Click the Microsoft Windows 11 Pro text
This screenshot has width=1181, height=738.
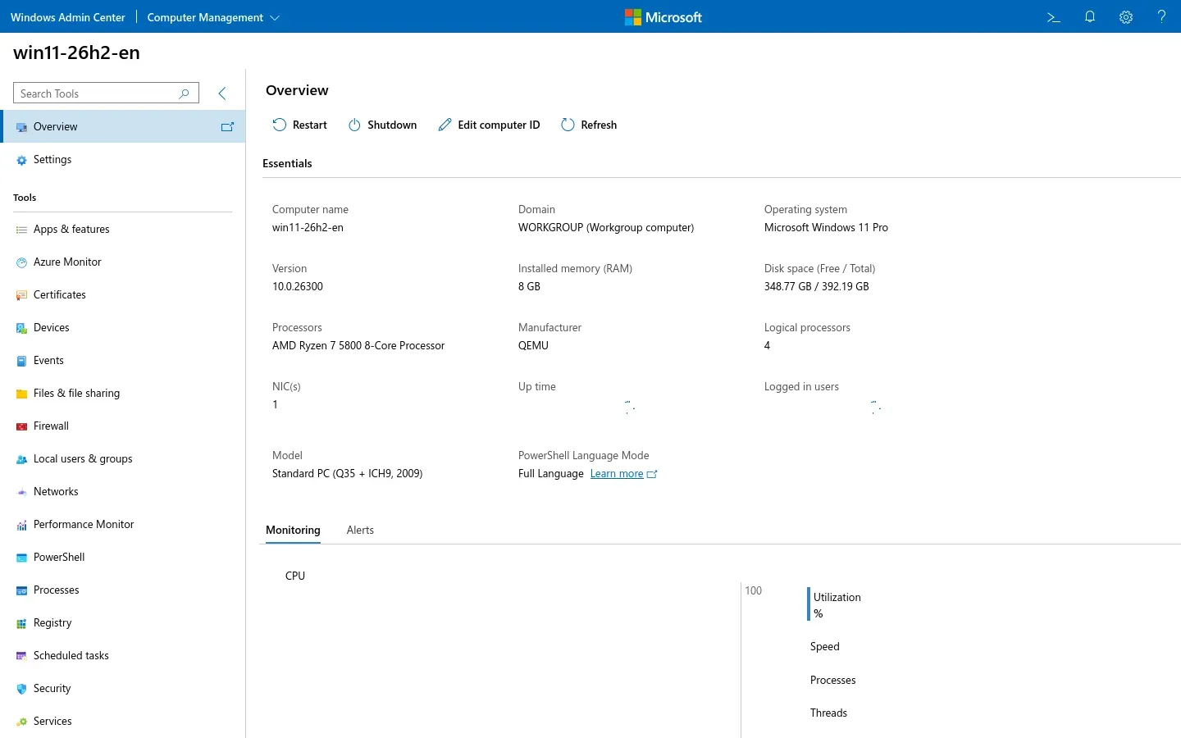coord(826,227)
